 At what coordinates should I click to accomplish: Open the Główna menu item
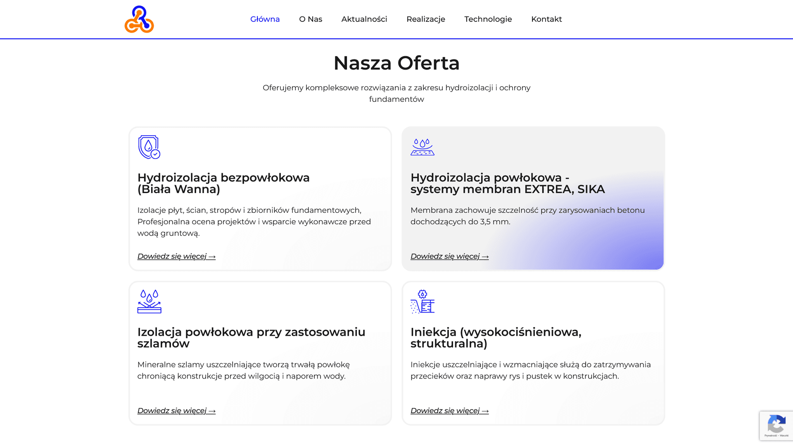[265, 19]
